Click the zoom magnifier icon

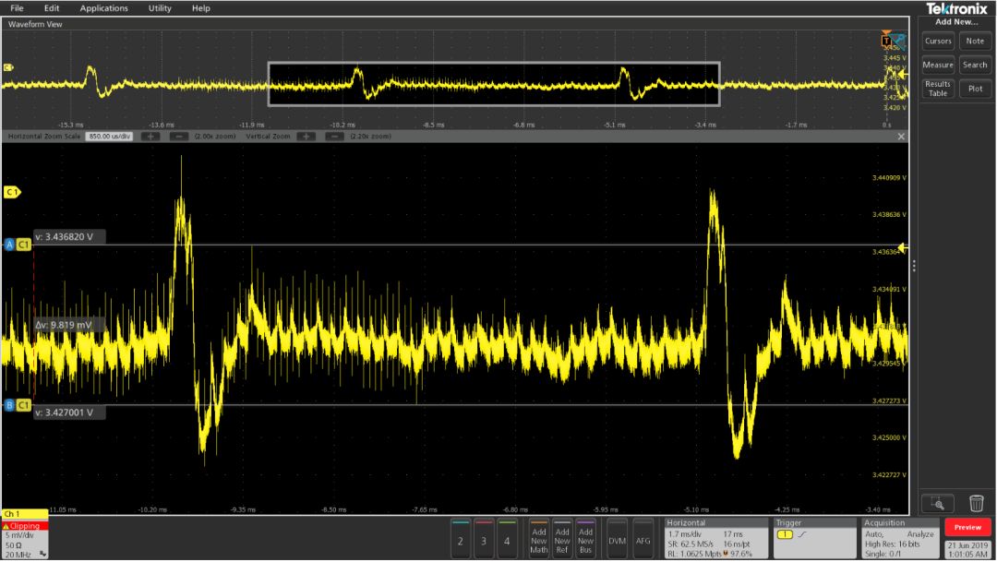pyautogui.click(x=938, y=504)
